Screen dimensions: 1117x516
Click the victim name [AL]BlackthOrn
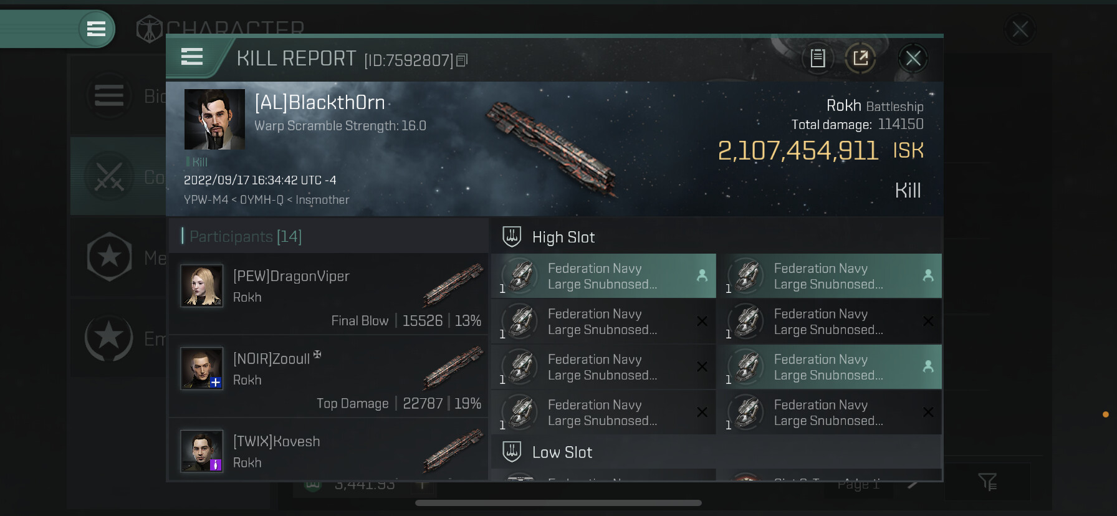320,102
